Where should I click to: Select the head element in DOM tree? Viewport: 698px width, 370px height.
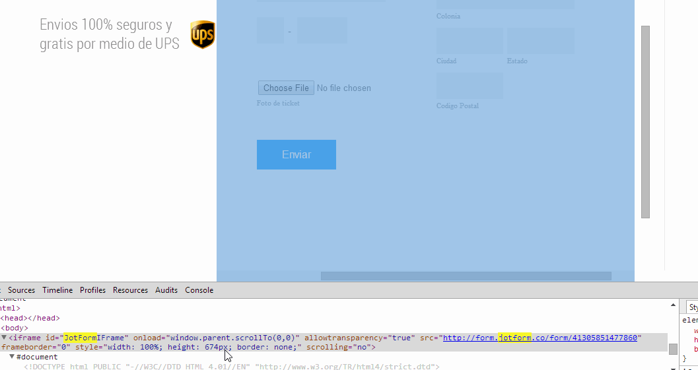(x=30, y=318)
